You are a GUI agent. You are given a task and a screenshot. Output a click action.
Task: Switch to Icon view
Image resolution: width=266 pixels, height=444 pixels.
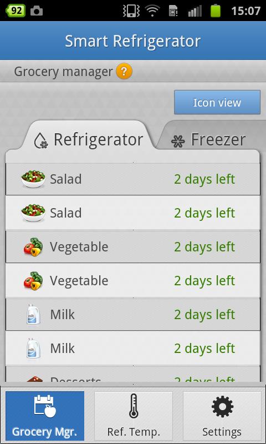pyautogui.click(x=217, y=102)
